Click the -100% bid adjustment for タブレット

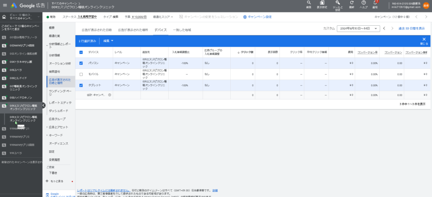click(184, 85)
